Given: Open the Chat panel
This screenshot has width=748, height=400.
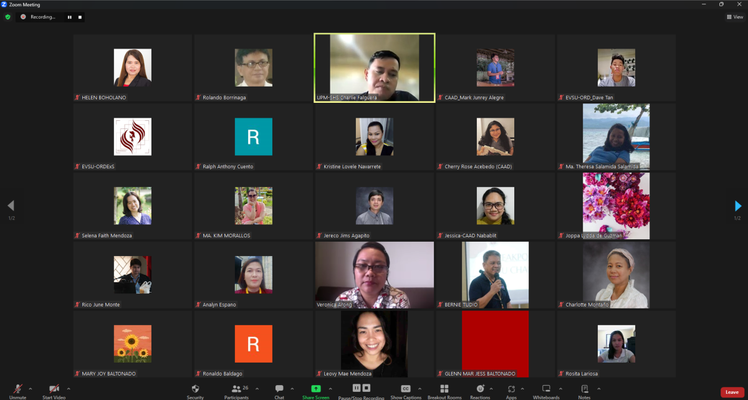Looking at the screenshot, I should click(x=279, y=389).
